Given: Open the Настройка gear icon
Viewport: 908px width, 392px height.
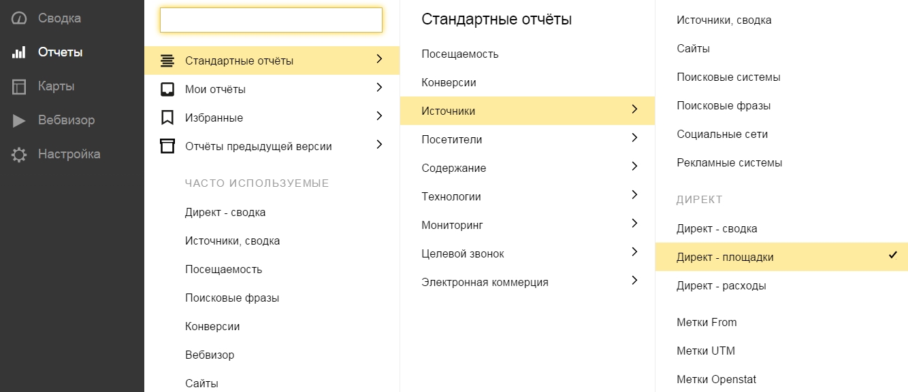Looking at the screenshot, I should point(19,154).
